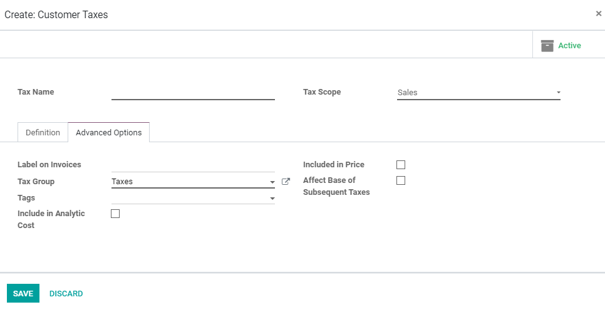Close the Create Customer Taxes dialog
The image size is (605, 312).
pos(599,13)
